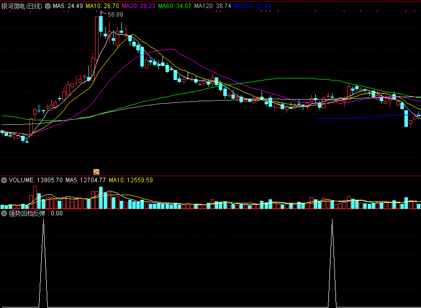Screen dimensions: 421x308
Task: Click the VOLUME: 13905.70 readout
Action: (x=36, y=180)
